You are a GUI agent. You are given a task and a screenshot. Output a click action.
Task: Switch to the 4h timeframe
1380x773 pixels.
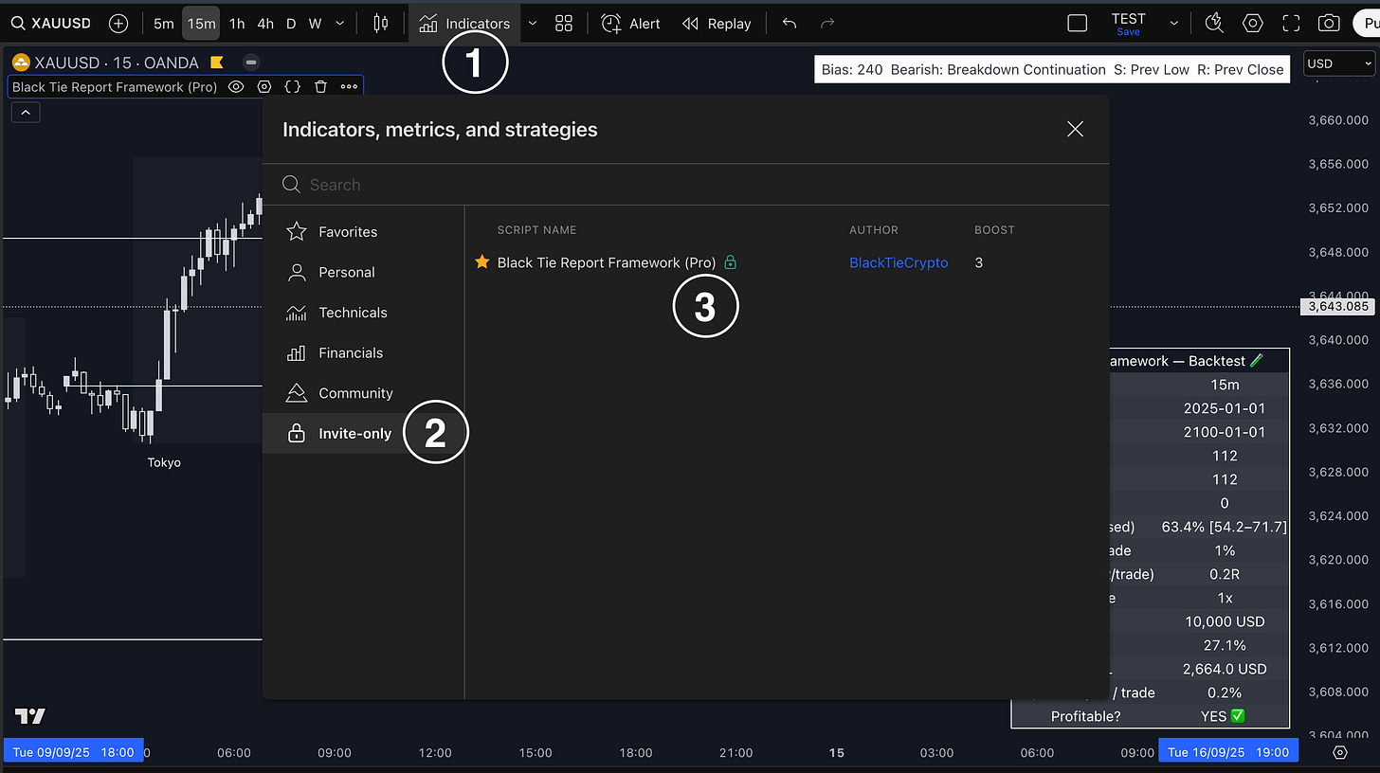[x=265, y=24]
